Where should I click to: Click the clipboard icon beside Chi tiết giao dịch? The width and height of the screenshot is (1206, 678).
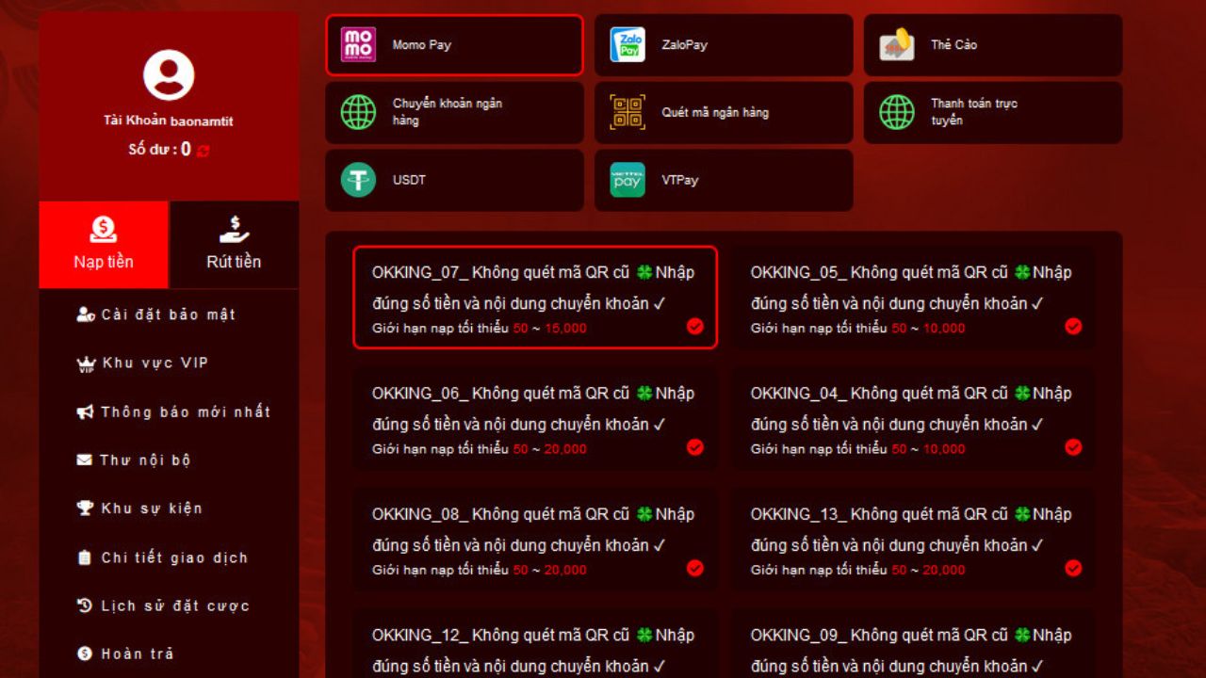coord(85,557)
